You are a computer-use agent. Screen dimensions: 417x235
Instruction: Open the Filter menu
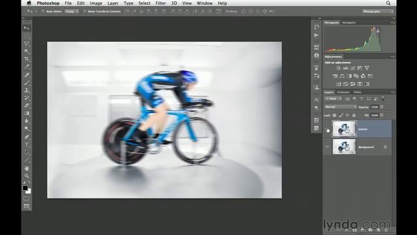(161, 3)
